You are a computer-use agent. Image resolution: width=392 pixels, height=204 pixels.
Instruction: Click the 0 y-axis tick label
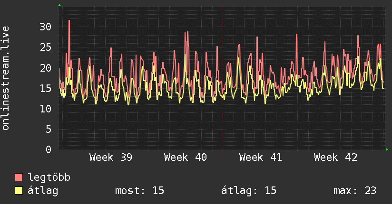[x=49, y=149]
